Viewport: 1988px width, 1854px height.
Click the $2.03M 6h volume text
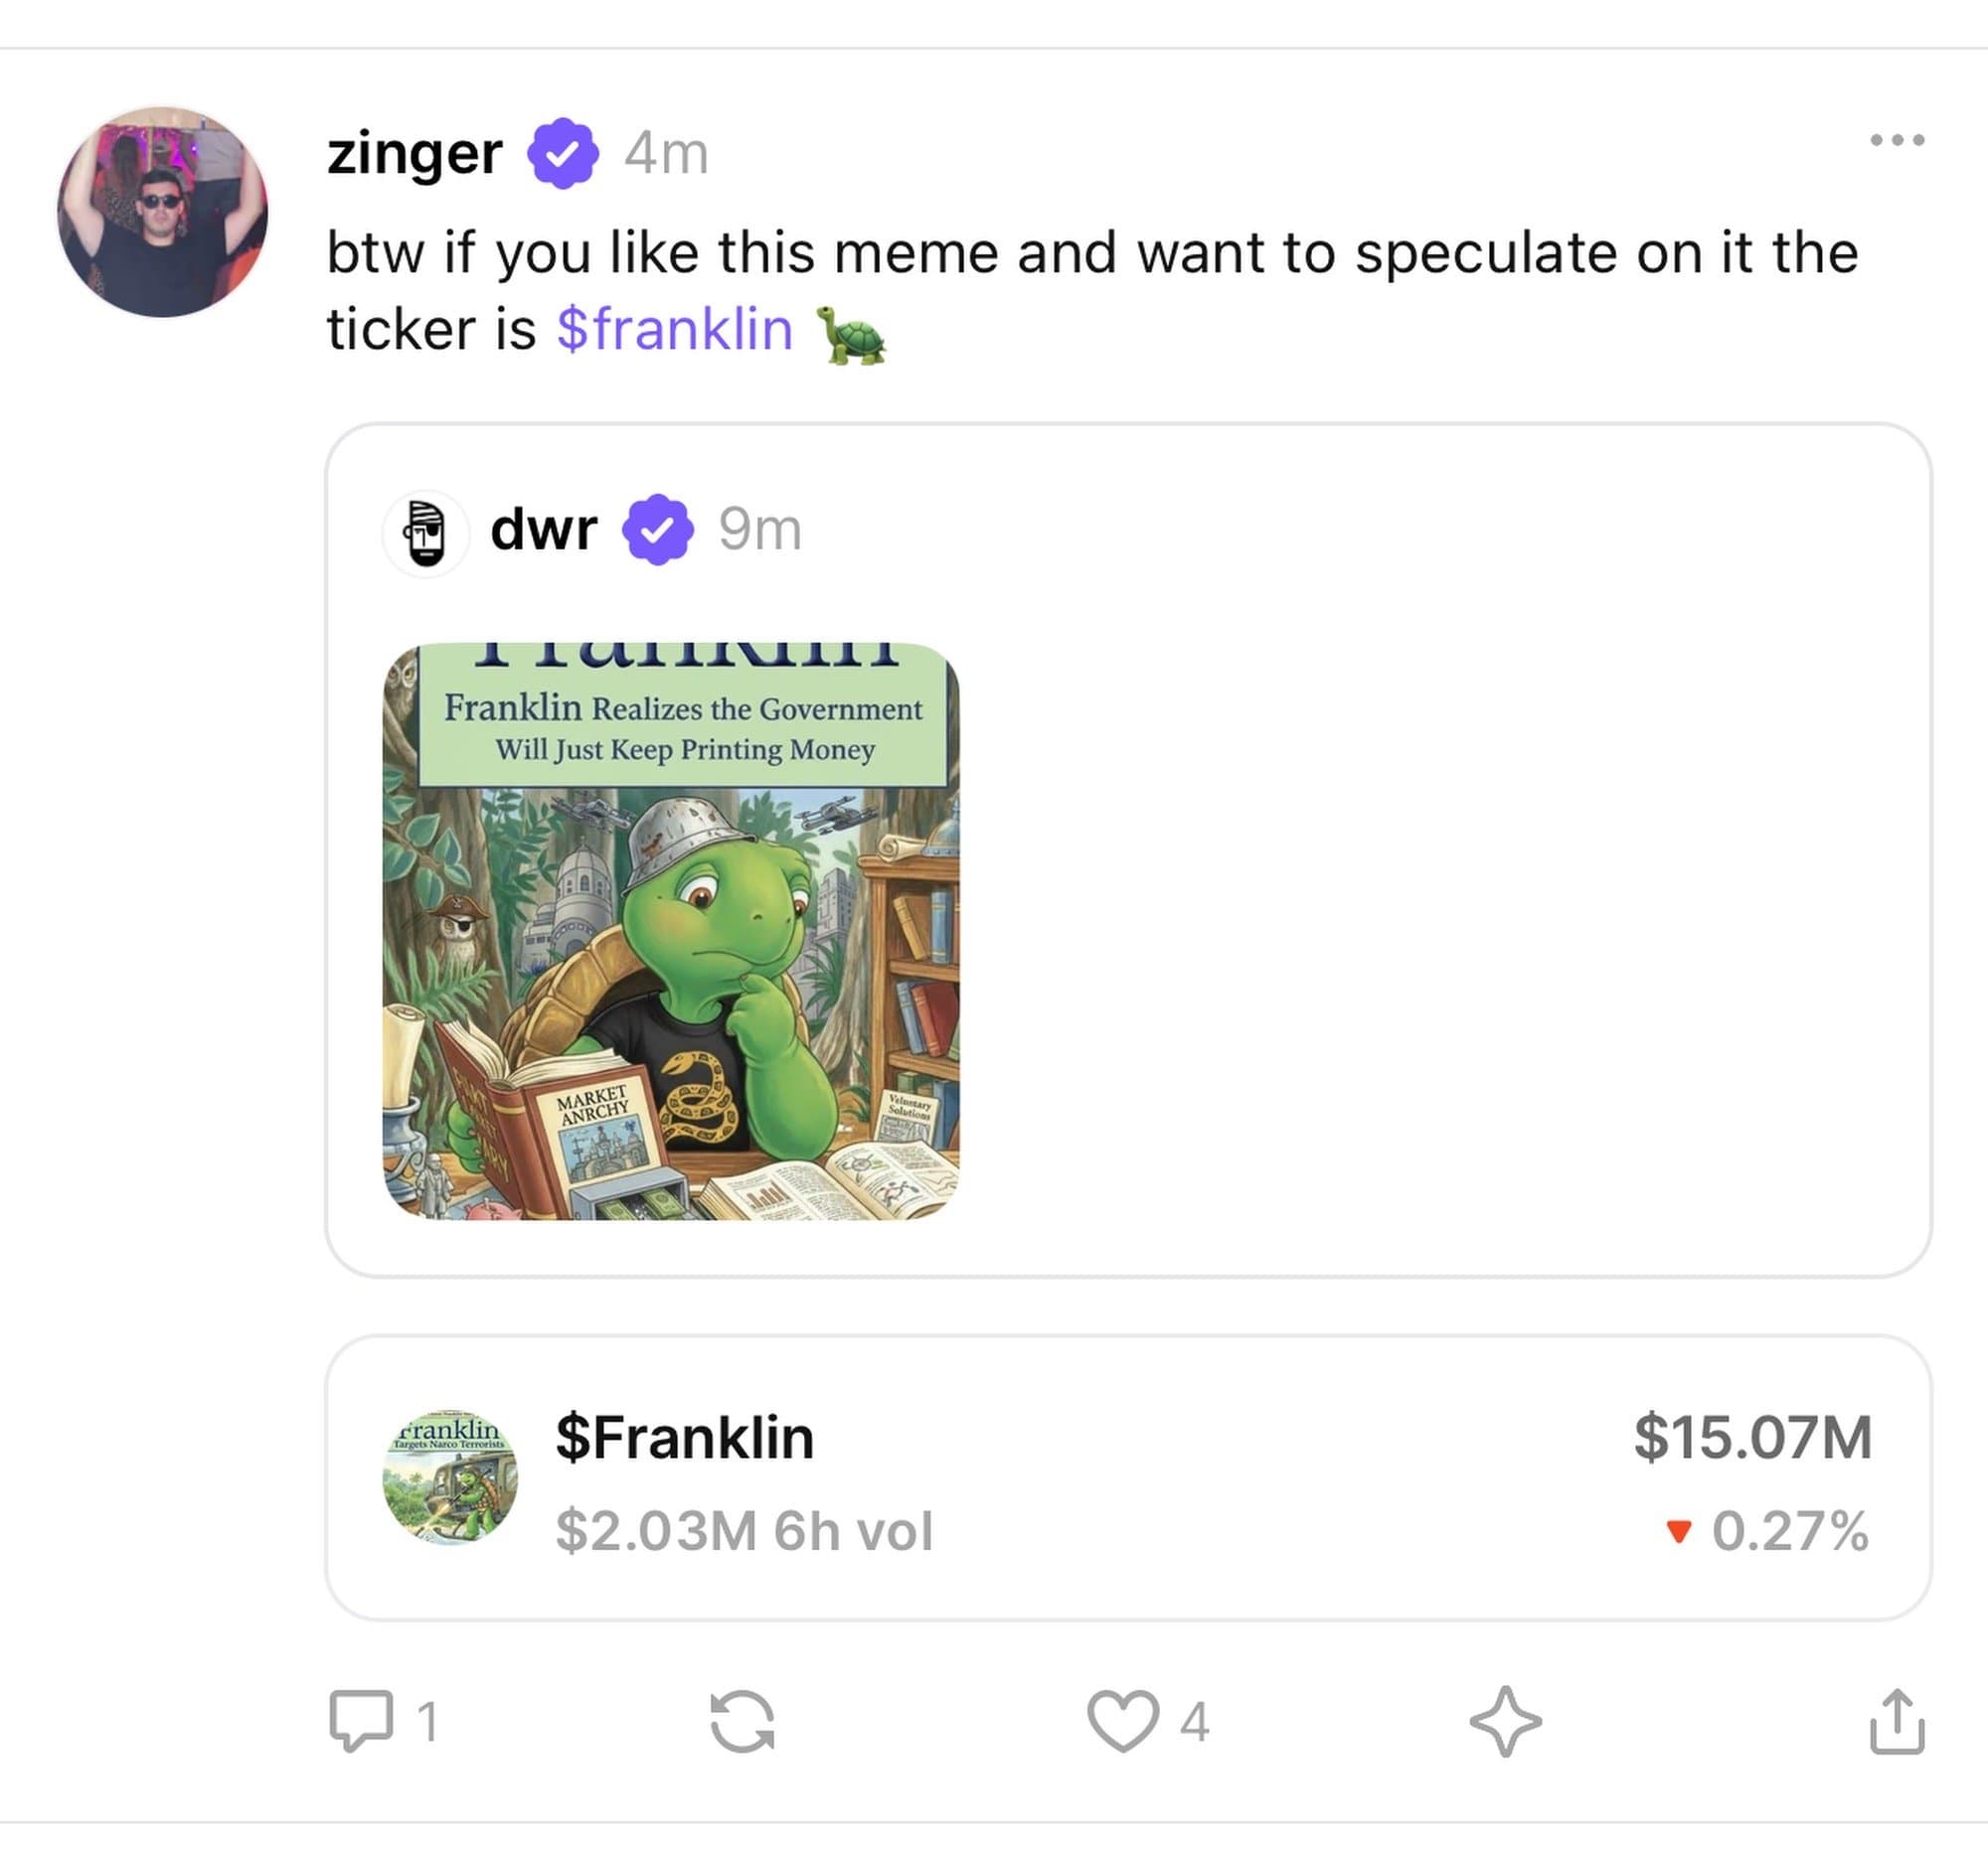pyautogui.click(x=744, y=1527)
